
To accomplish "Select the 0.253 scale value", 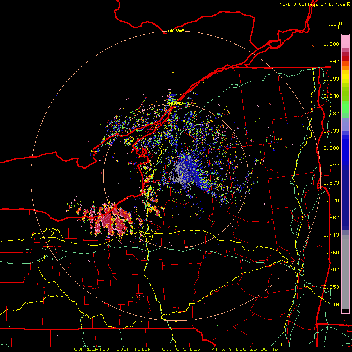I will (331, 287).
